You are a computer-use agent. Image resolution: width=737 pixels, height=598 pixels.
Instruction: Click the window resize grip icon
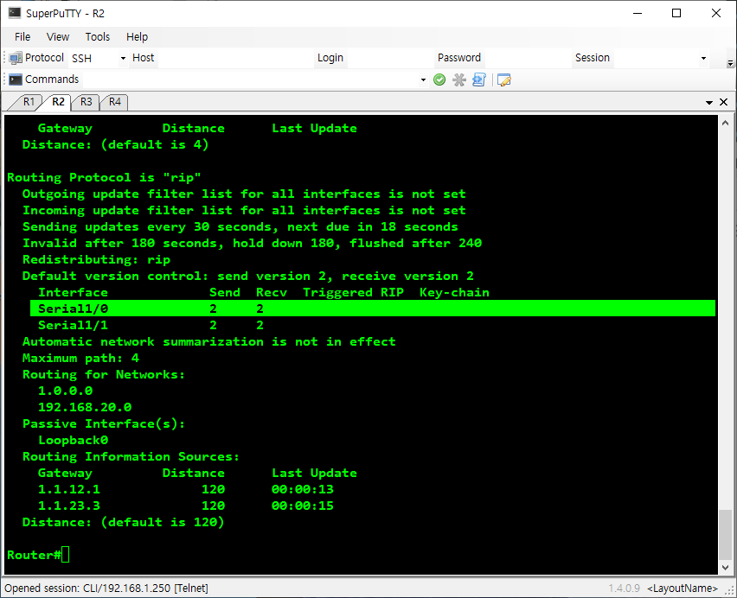[x=730, y=591]
